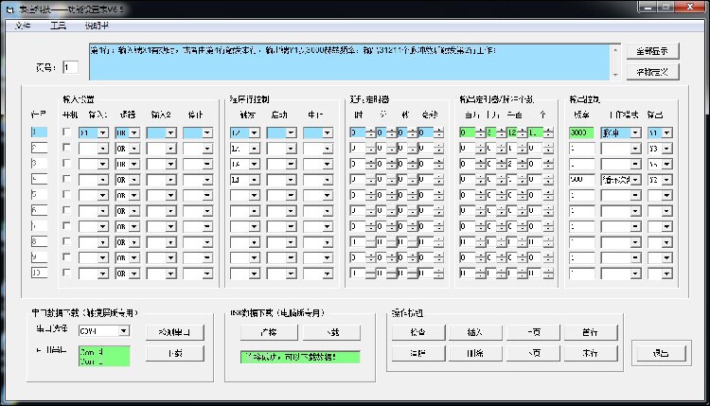Open the row 1 trigger (触发) dropdown
The width and height of the screenshot is (710, 406).
(254, 132)
